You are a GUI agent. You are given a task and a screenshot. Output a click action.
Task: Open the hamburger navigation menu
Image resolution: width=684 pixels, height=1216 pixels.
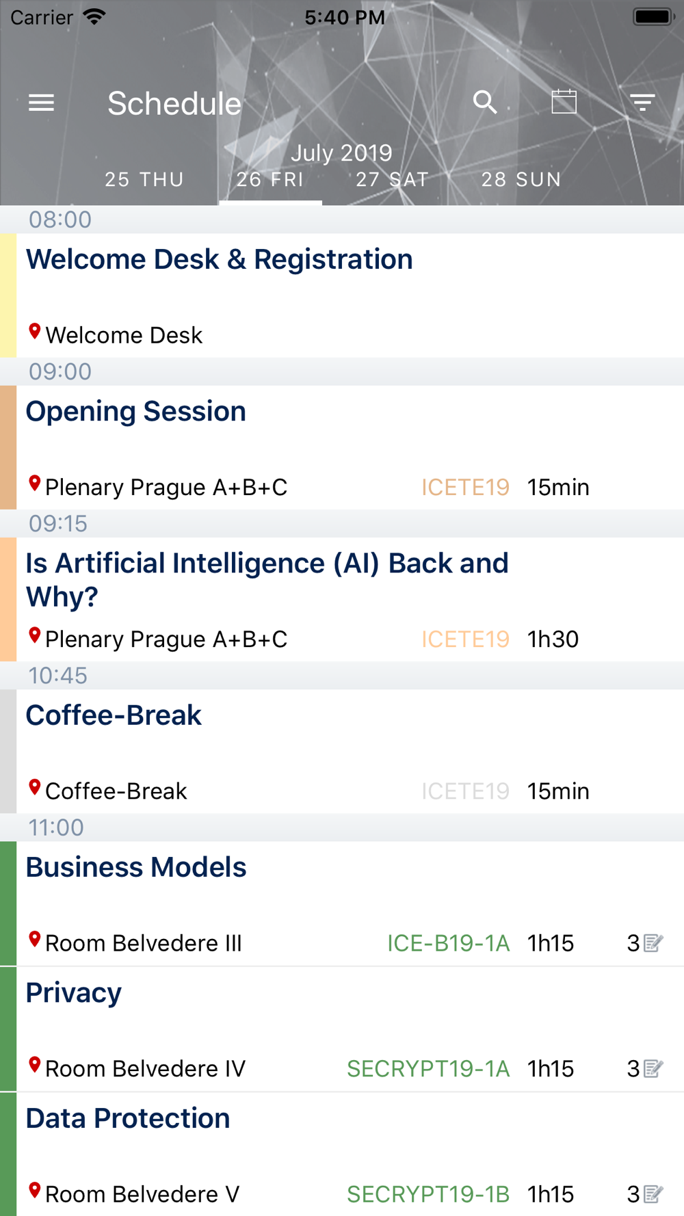(x=41, y=103)
